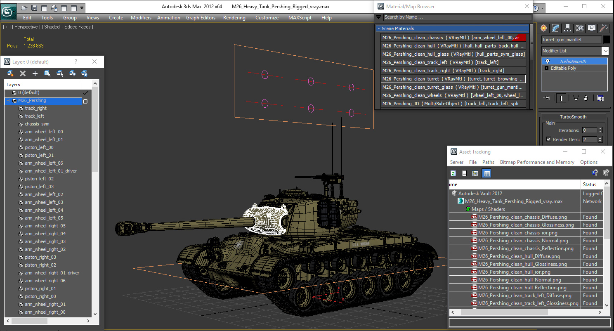Toggle Show End Result icon below modifier stack
The height and width of the screenshot is (331, 614).
click(562, 98)
